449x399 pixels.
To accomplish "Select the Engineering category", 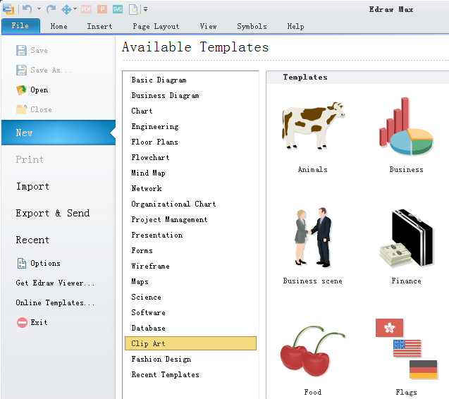I will 155,126.
